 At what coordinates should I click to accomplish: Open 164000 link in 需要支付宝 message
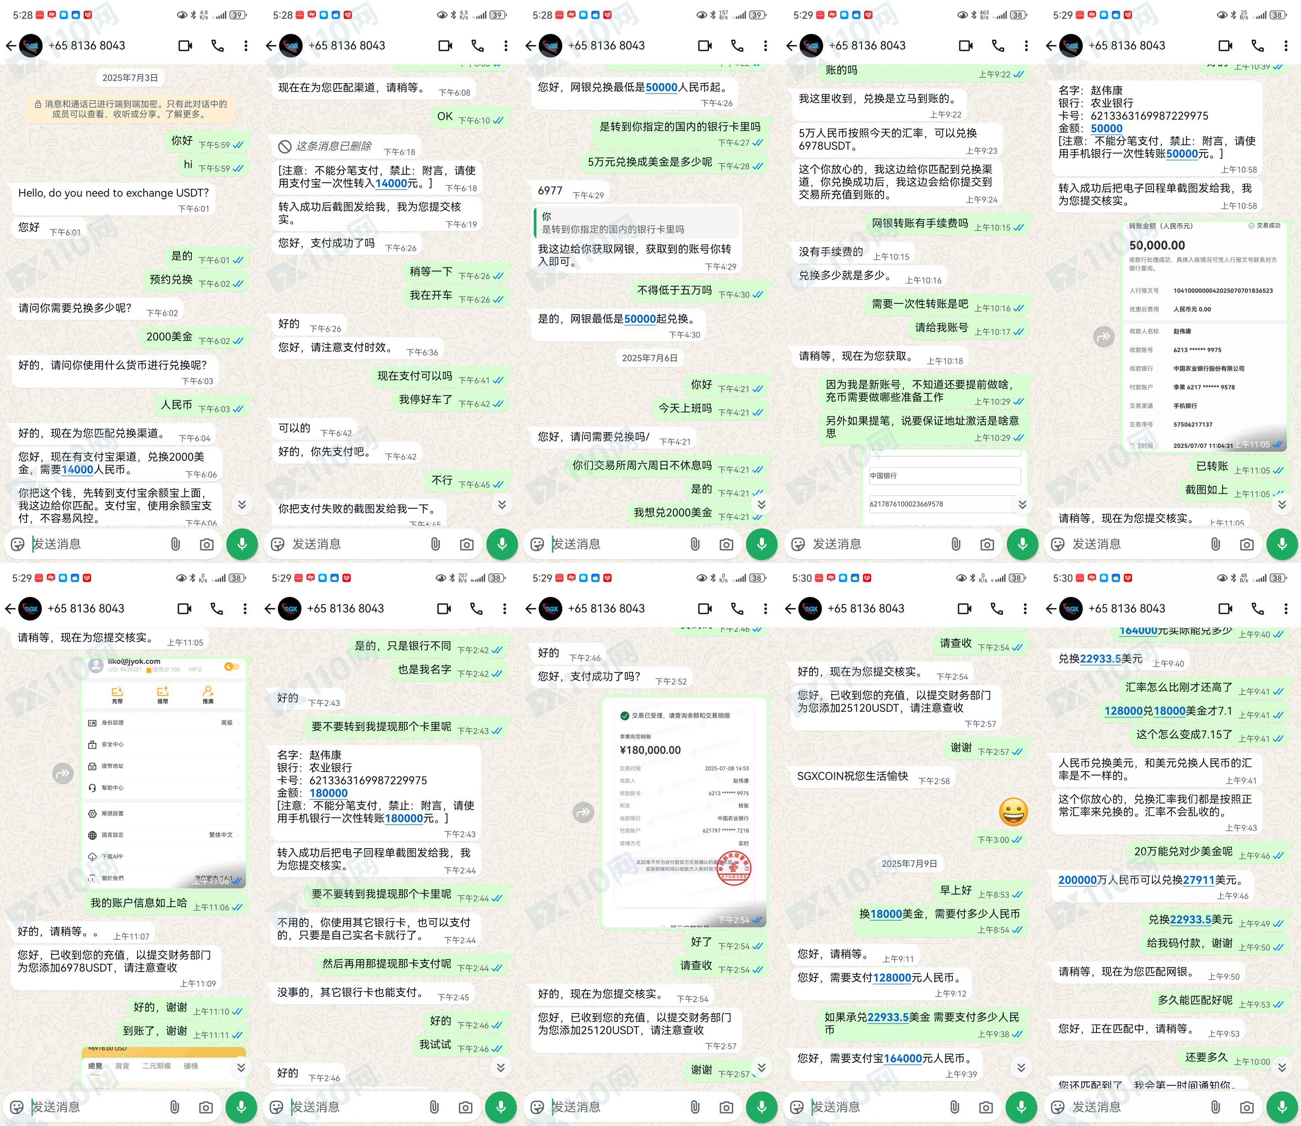[x=903, y=1059]
